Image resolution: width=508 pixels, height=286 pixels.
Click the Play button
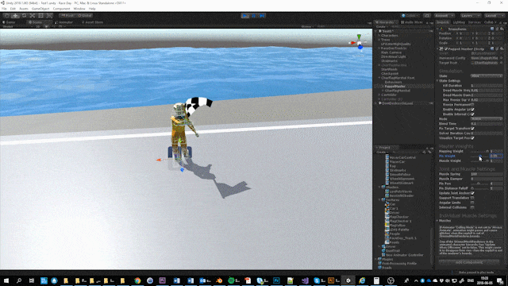(x=245, y=16)
